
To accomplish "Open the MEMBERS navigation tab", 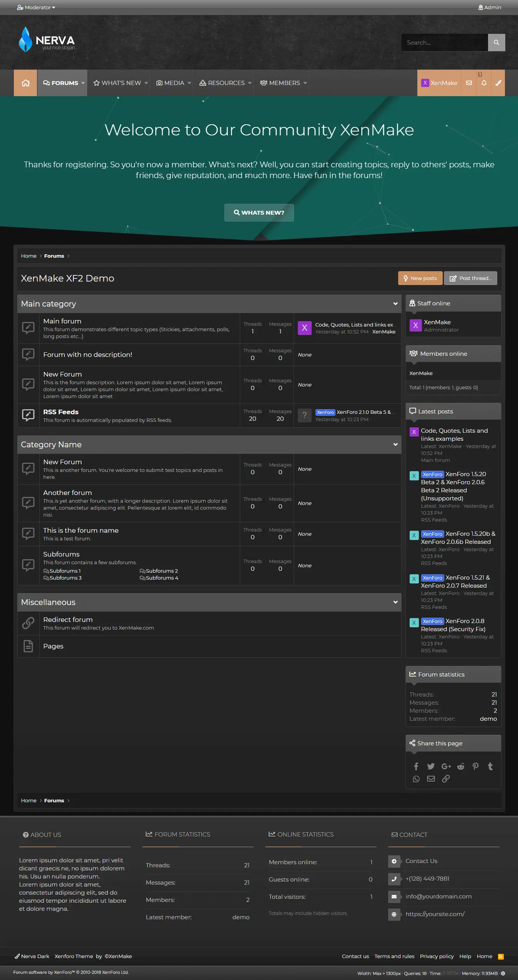I will pyautogui.click(x=280, y=83).
